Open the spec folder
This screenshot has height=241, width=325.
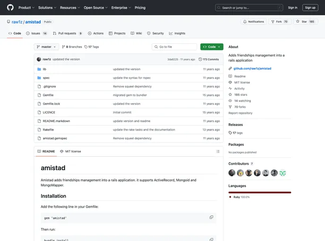click(46, 78)
